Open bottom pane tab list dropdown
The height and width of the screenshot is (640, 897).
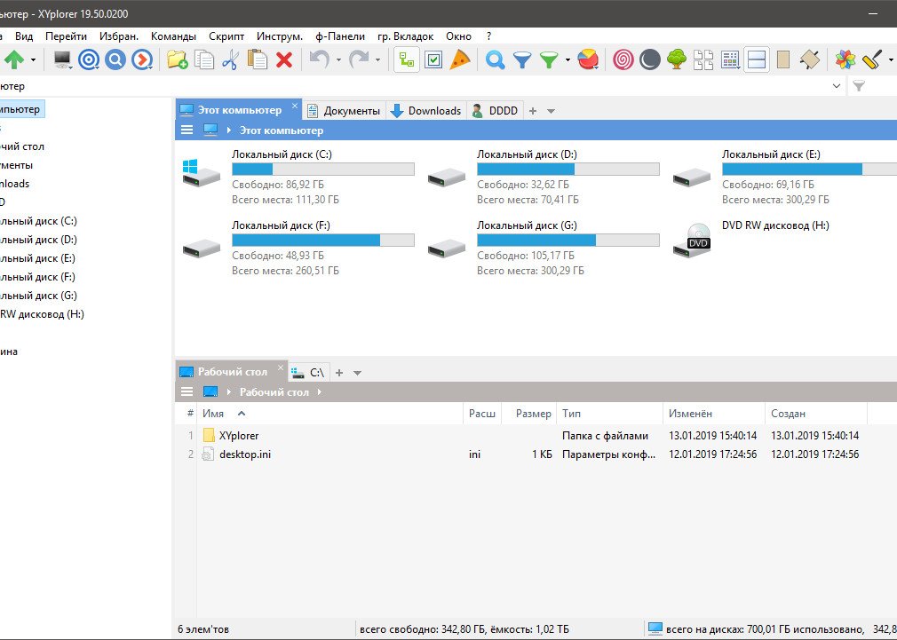click(358, 373)
